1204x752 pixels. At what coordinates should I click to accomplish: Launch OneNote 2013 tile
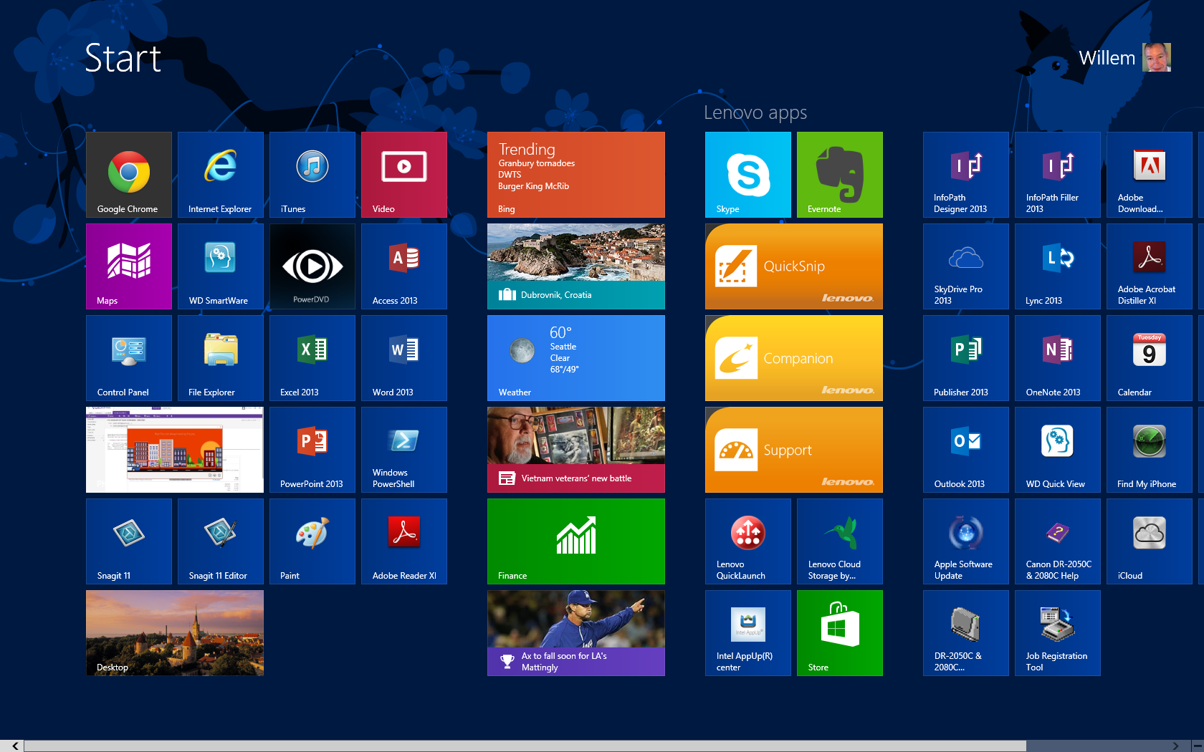(x=1057, y=358)
